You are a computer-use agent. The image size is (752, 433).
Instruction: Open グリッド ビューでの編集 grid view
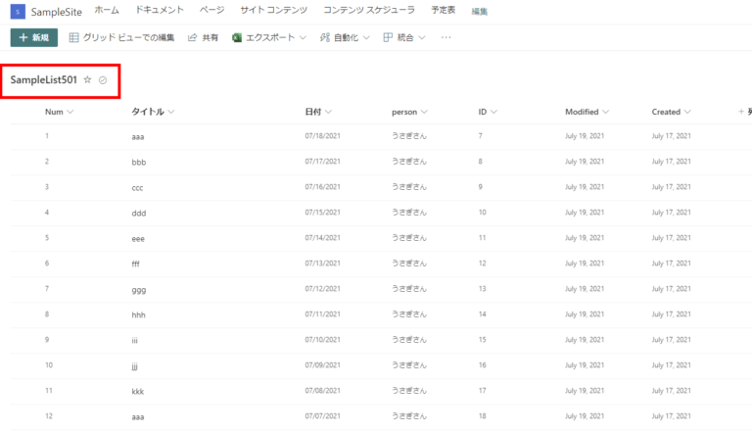[121, 37]
